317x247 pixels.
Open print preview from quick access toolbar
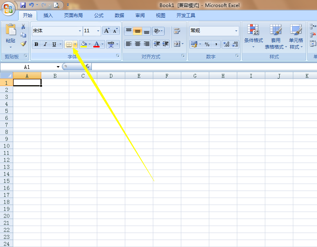[56, 5]
